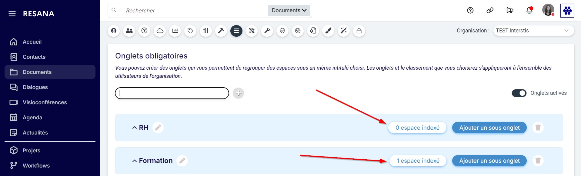Open the Documents search scope dropdown
Image resolution: width=581 pixels, height=176 pixels.
tap(289, 10)
